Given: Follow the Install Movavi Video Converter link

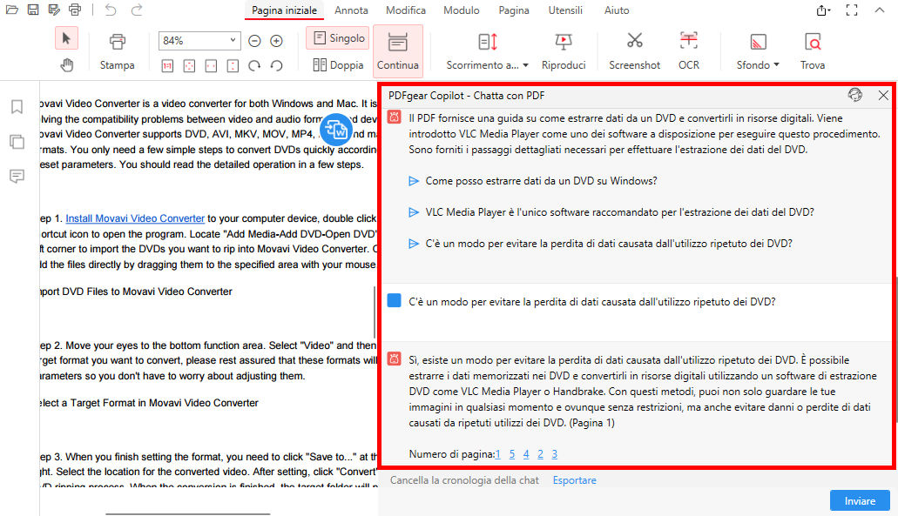Looking at the screenshot, I should click(135, 218).
